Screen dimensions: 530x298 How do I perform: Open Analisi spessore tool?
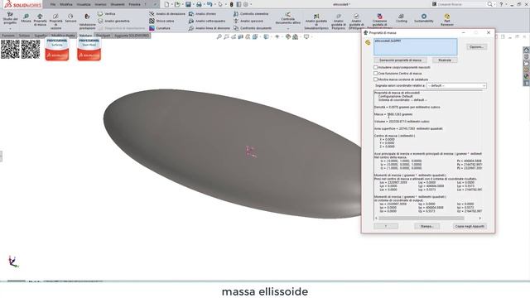pos(248,21)
